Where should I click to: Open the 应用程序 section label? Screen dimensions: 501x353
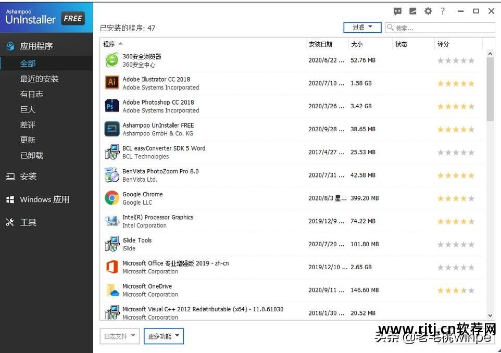(x=36, y=46)
